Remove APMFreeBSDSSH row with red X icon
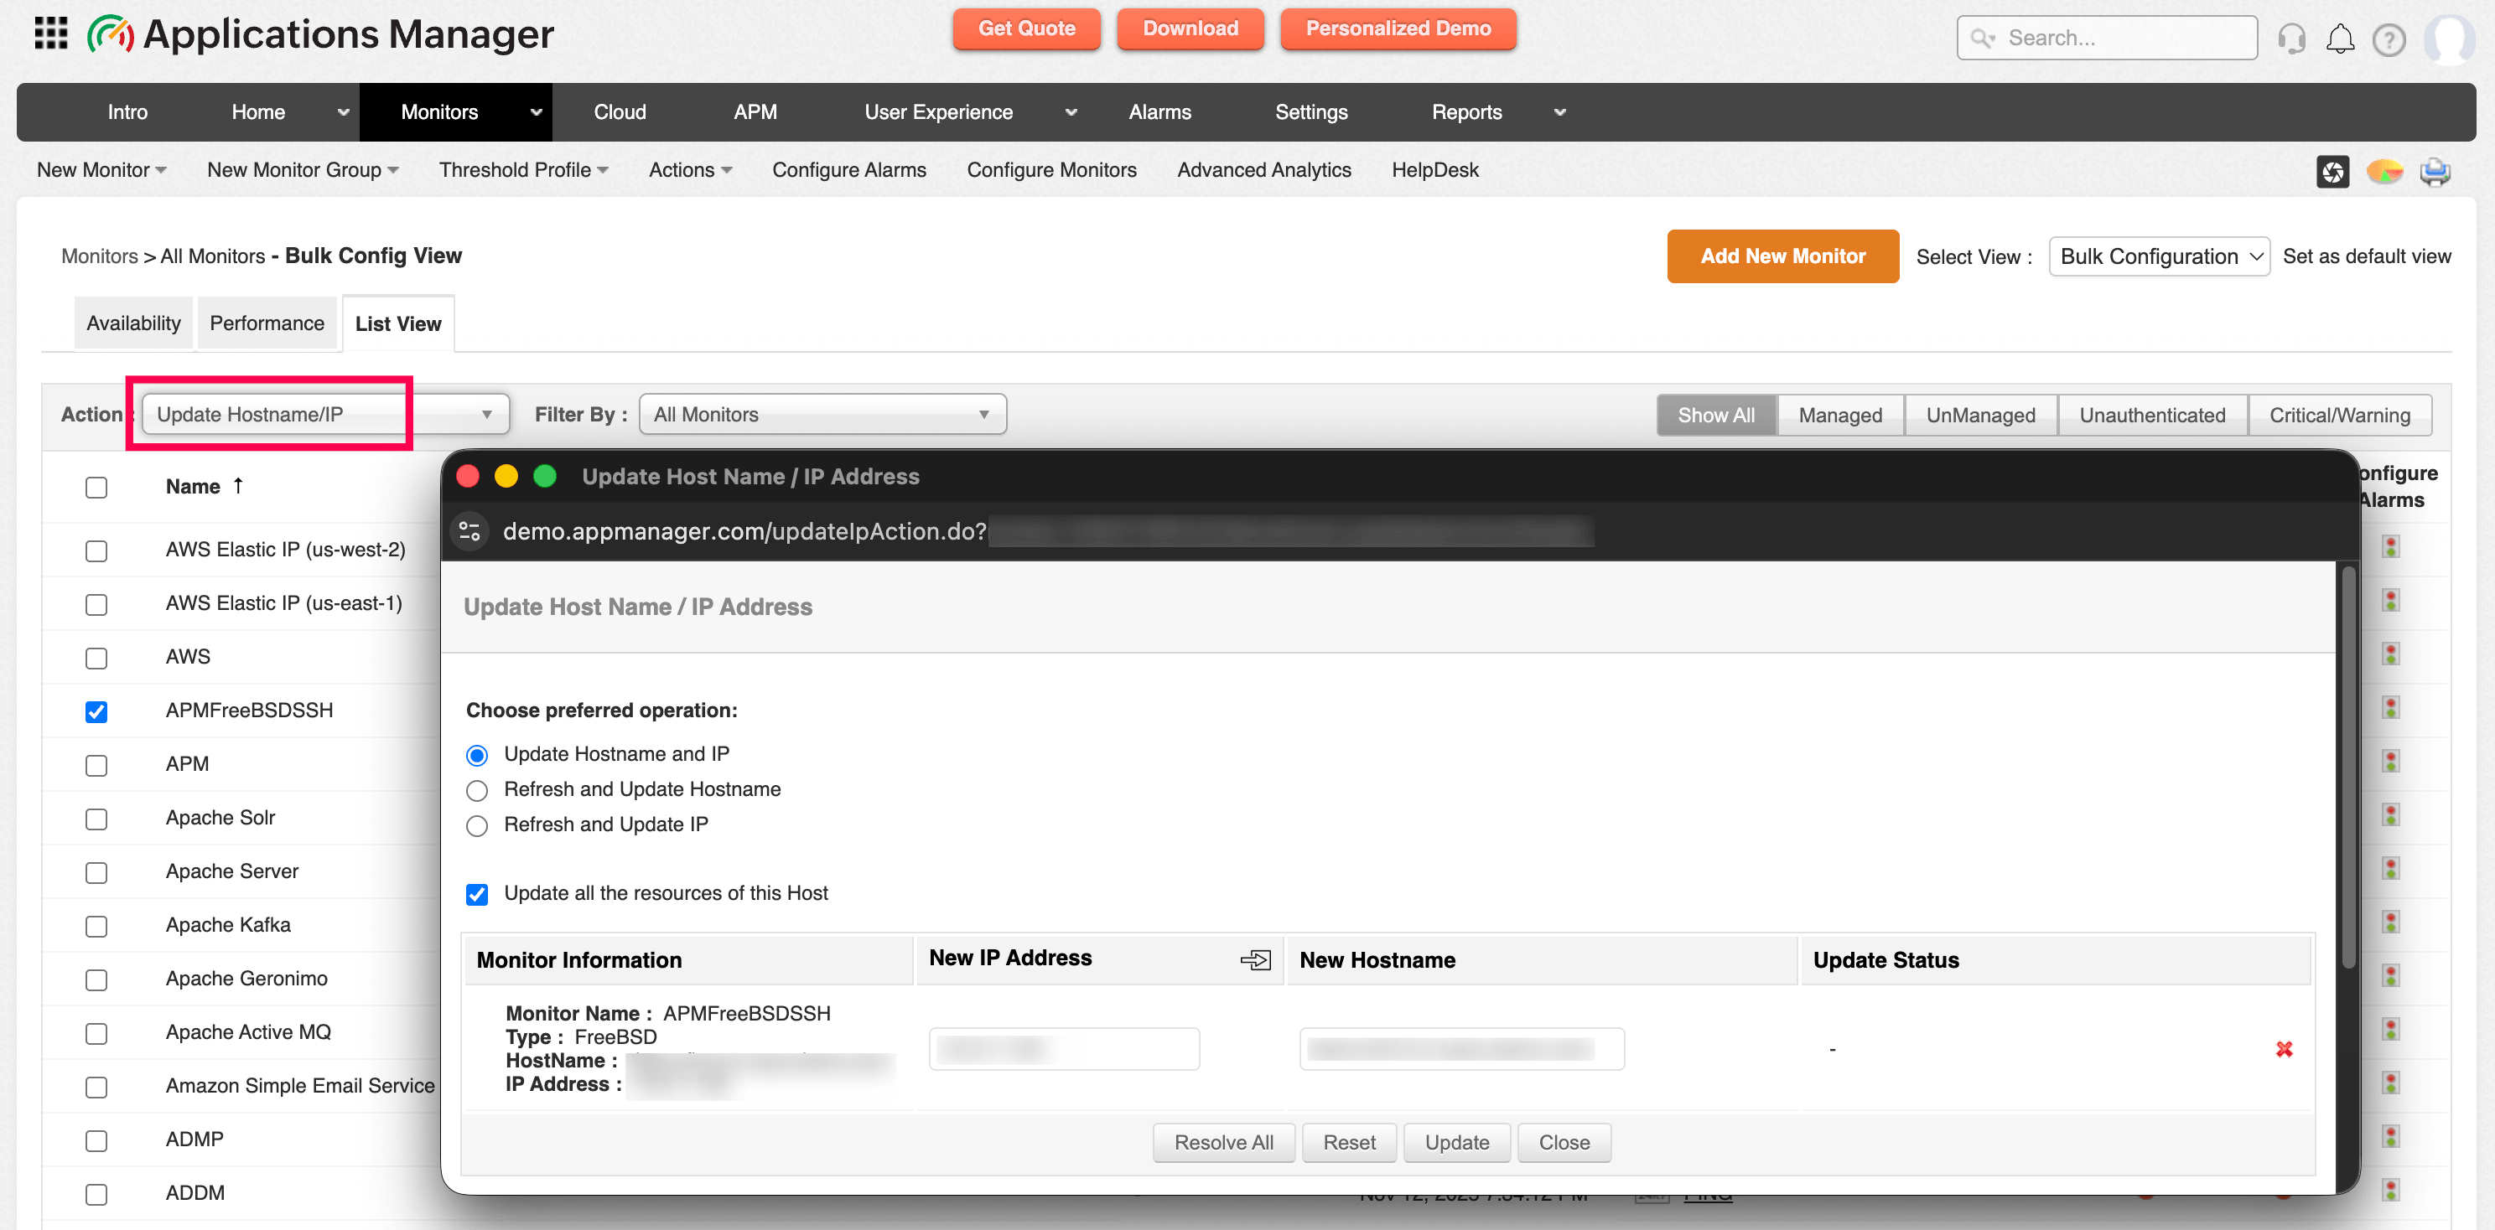The image size is (2495, 1230). click(x=2284, y=1049)
